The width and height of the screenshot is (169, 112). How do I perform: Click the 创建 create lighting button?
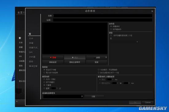pyautogui.click(x=94, y=96)
